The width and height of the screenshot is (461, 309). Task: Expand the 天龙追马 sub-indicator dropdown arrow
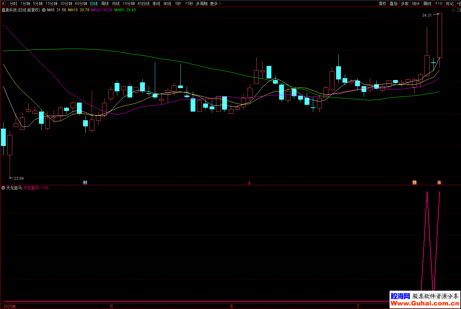[3, 188]
